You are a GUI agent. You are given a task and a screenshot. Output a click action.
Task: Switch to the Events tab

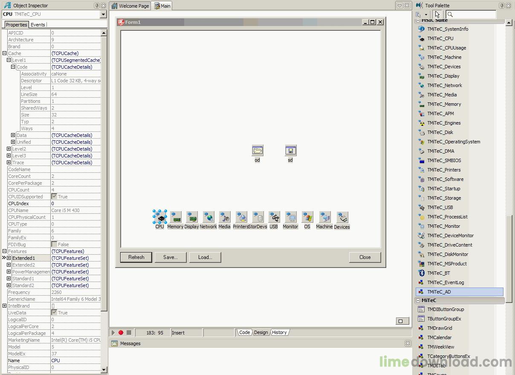point(38,25)
